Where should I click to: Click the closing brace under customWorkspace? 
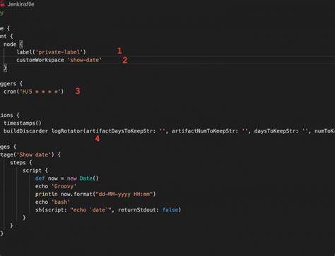tap(5, 68)
